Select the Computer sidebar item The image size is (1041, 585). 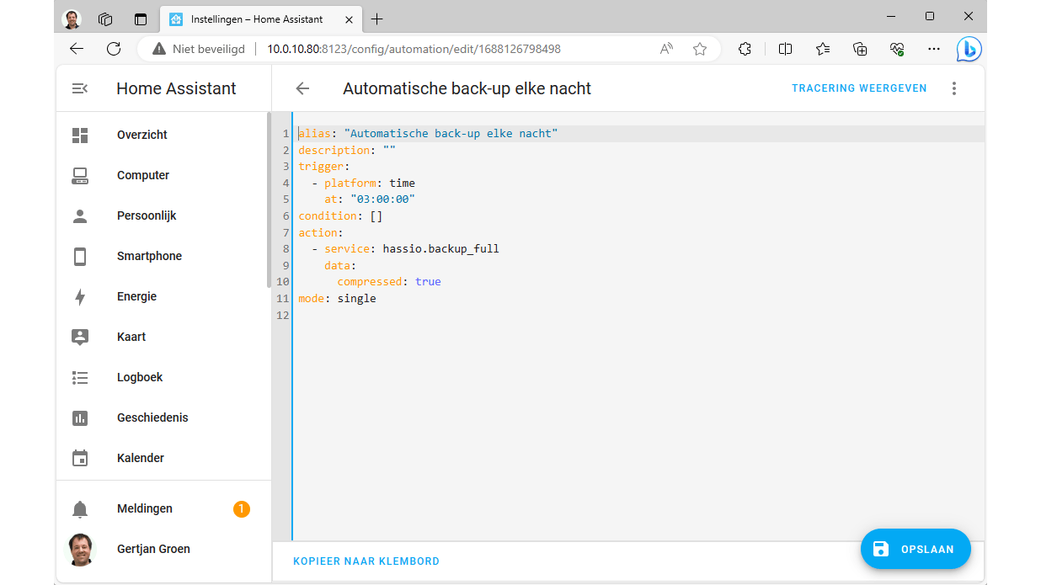(143, 175)
